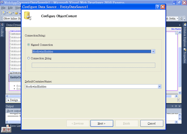
Task: Select the Connection String radio button
Action: (x=29, y=58)
